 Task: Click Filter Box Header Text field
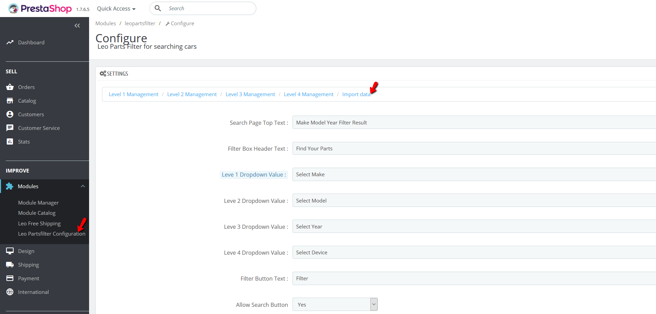(x=474, y=148)
